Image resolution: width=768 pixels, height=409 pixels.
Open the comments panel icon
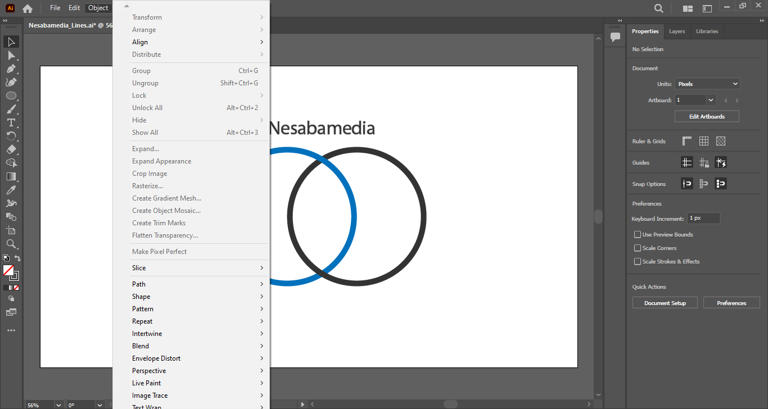coord(615,38)
